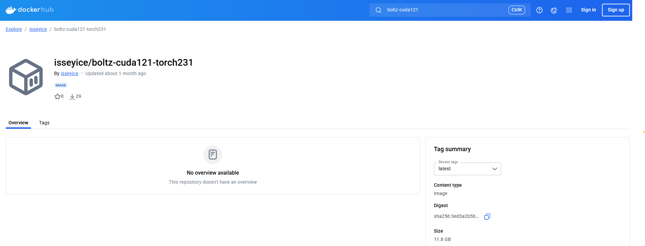Click the Image content type value

tap(440, 193)
